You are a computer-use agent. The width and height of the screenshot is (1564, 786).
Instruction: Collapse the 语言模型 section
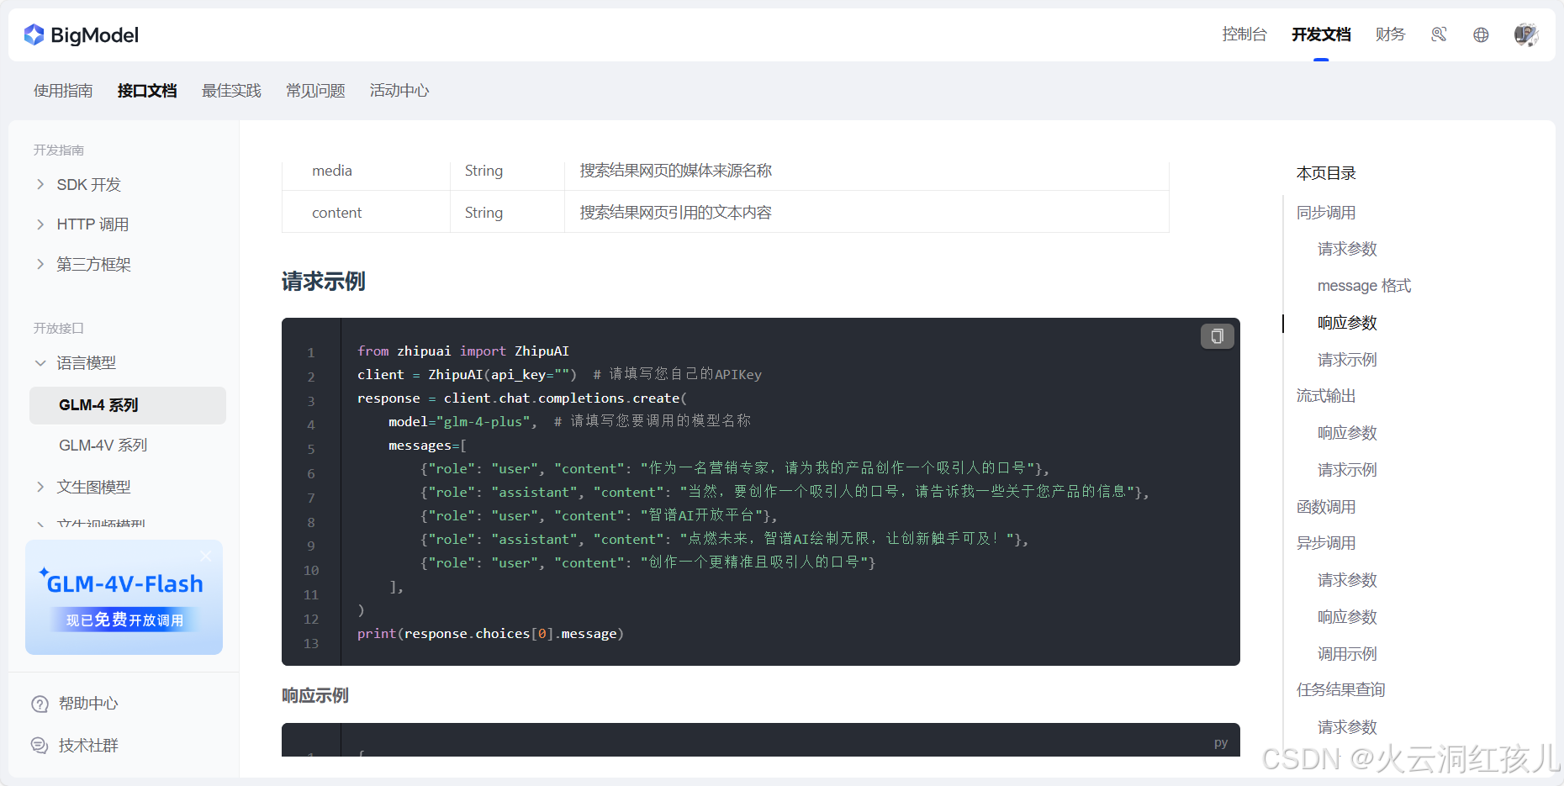(x=40, y=363)
